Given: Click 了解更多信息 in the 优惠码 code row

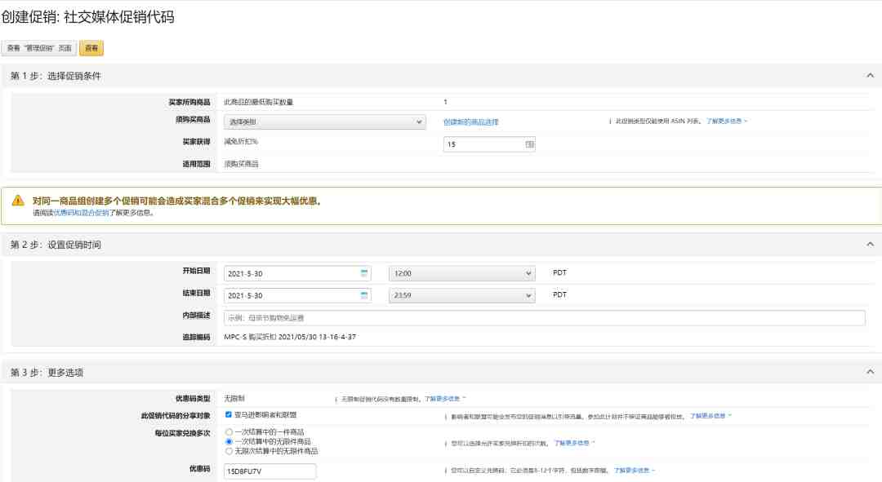Looking at the screenshot, I should pyautogui.click(x=631, y=471).
